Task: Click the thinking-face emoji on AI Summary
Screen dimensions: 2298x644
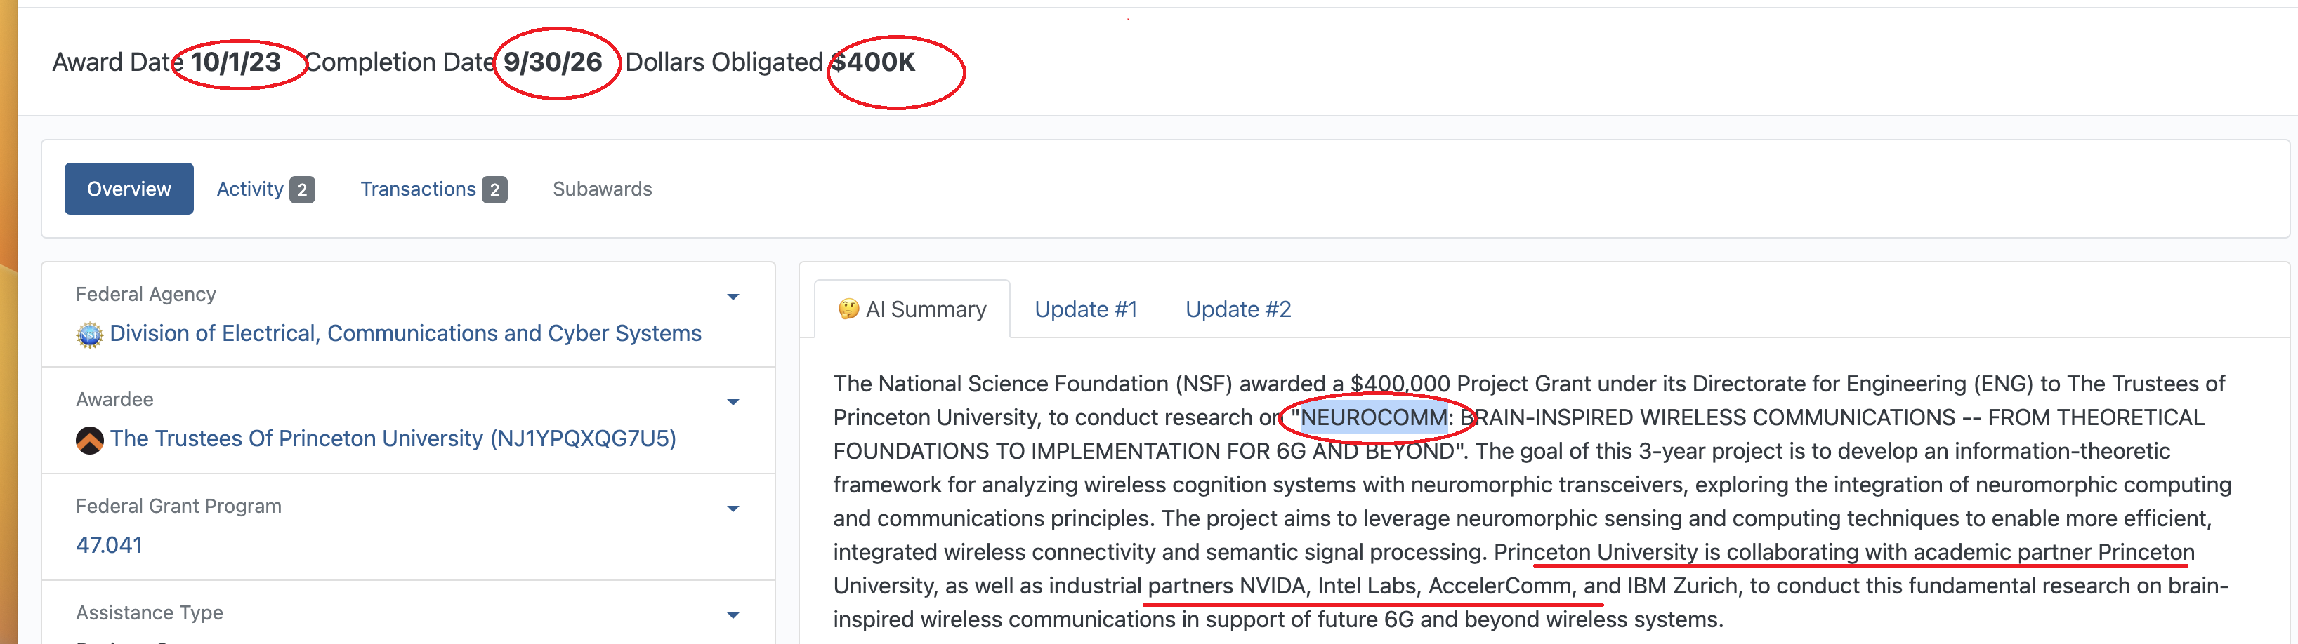Action: (848, 309)
